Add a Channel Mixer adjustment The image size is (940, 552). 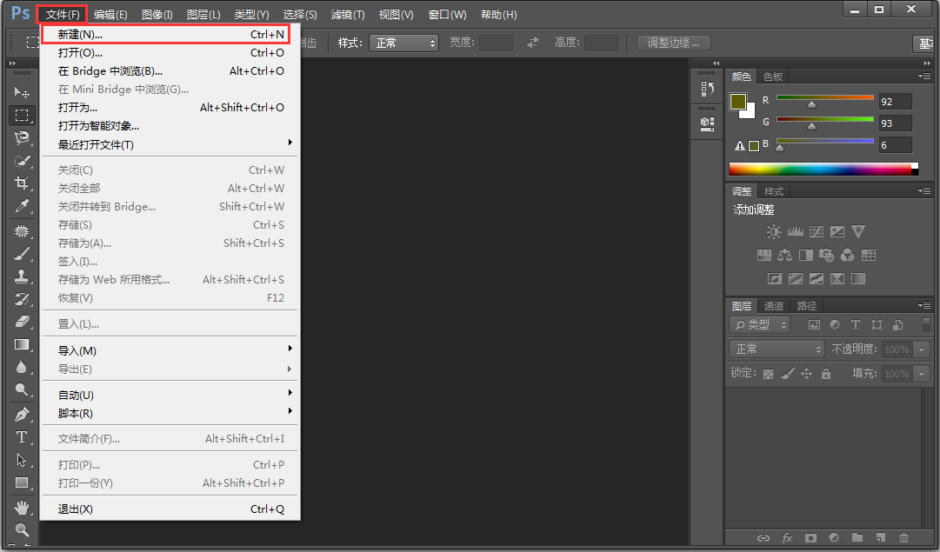click(x=847, y=256)
